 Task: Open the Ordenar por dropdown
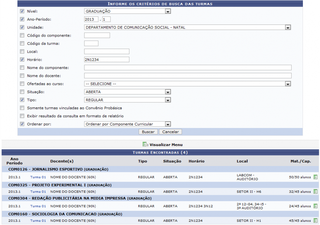[x=127, y=124]
